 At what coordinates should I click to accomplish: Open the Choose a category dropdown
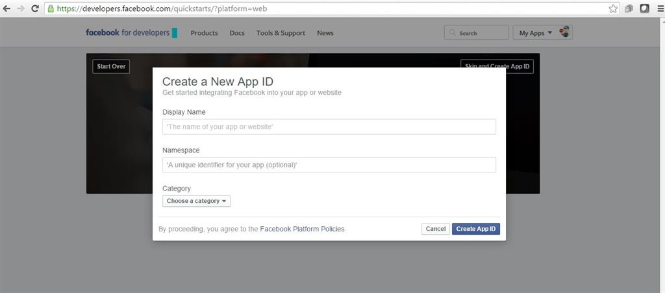click(x=196, y=201)
